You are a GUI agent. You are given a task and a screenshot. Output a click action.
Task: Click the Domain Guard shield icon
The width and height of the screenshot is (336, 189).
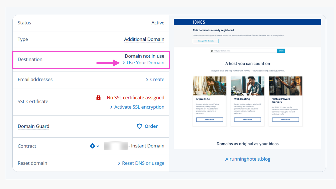click(140, 126)
